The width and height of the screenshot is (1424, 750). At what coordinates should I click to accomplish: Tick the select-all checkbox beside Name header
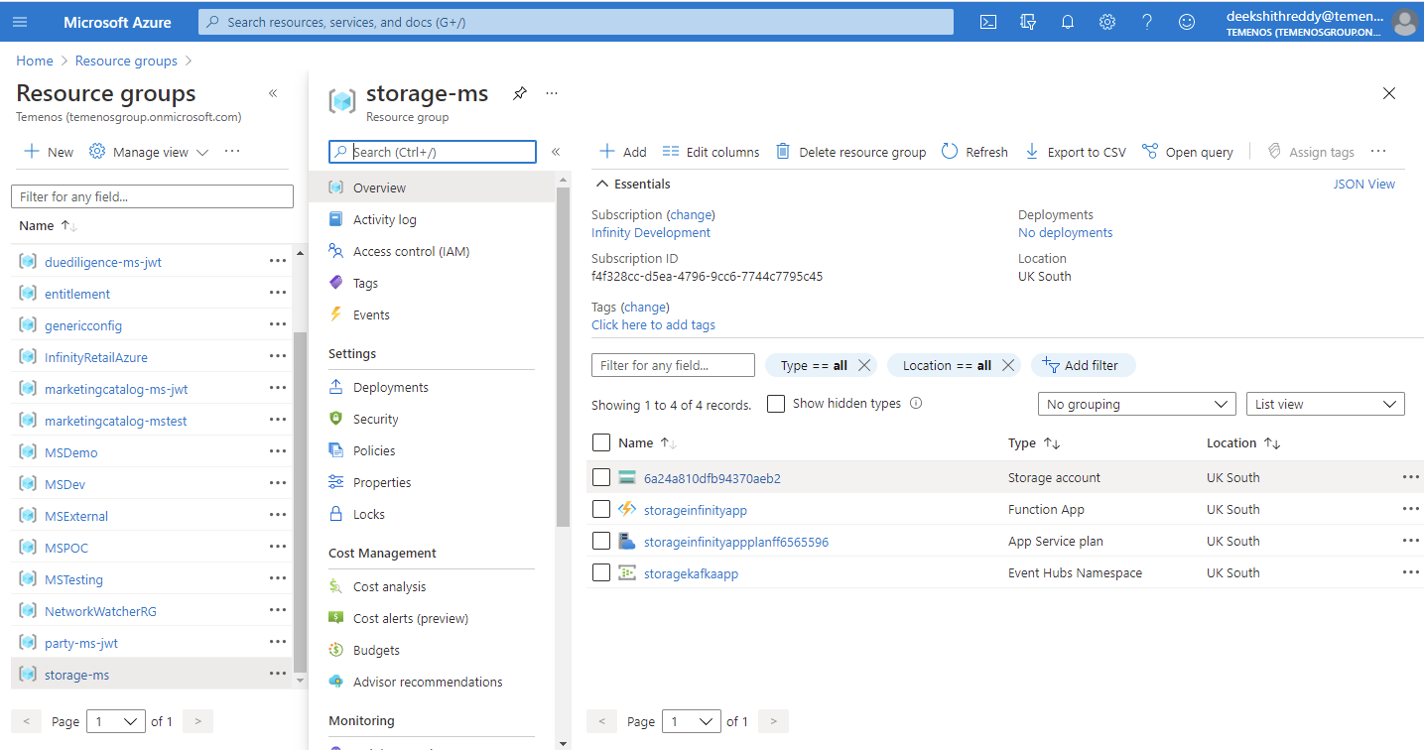coord(600,442)
